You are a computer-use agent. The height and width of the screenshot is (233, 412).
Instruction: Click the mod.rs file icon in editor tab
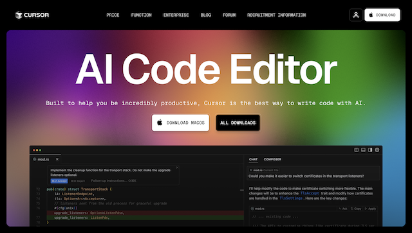[x=35, y=159]
